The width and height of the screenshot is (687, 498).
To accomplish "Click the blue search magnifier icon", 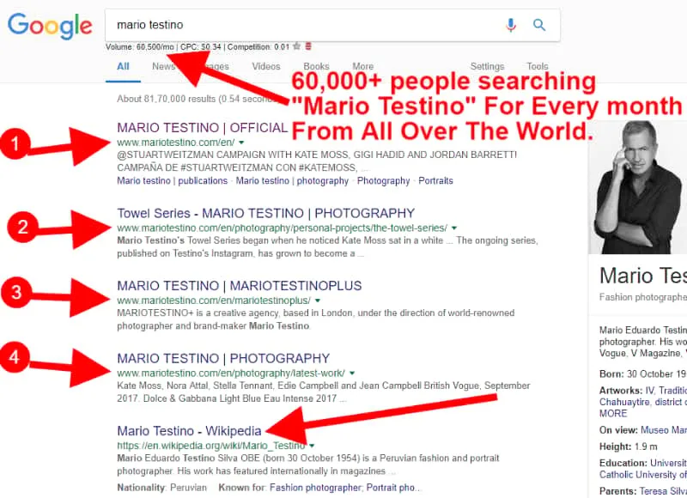I will 539,25.
